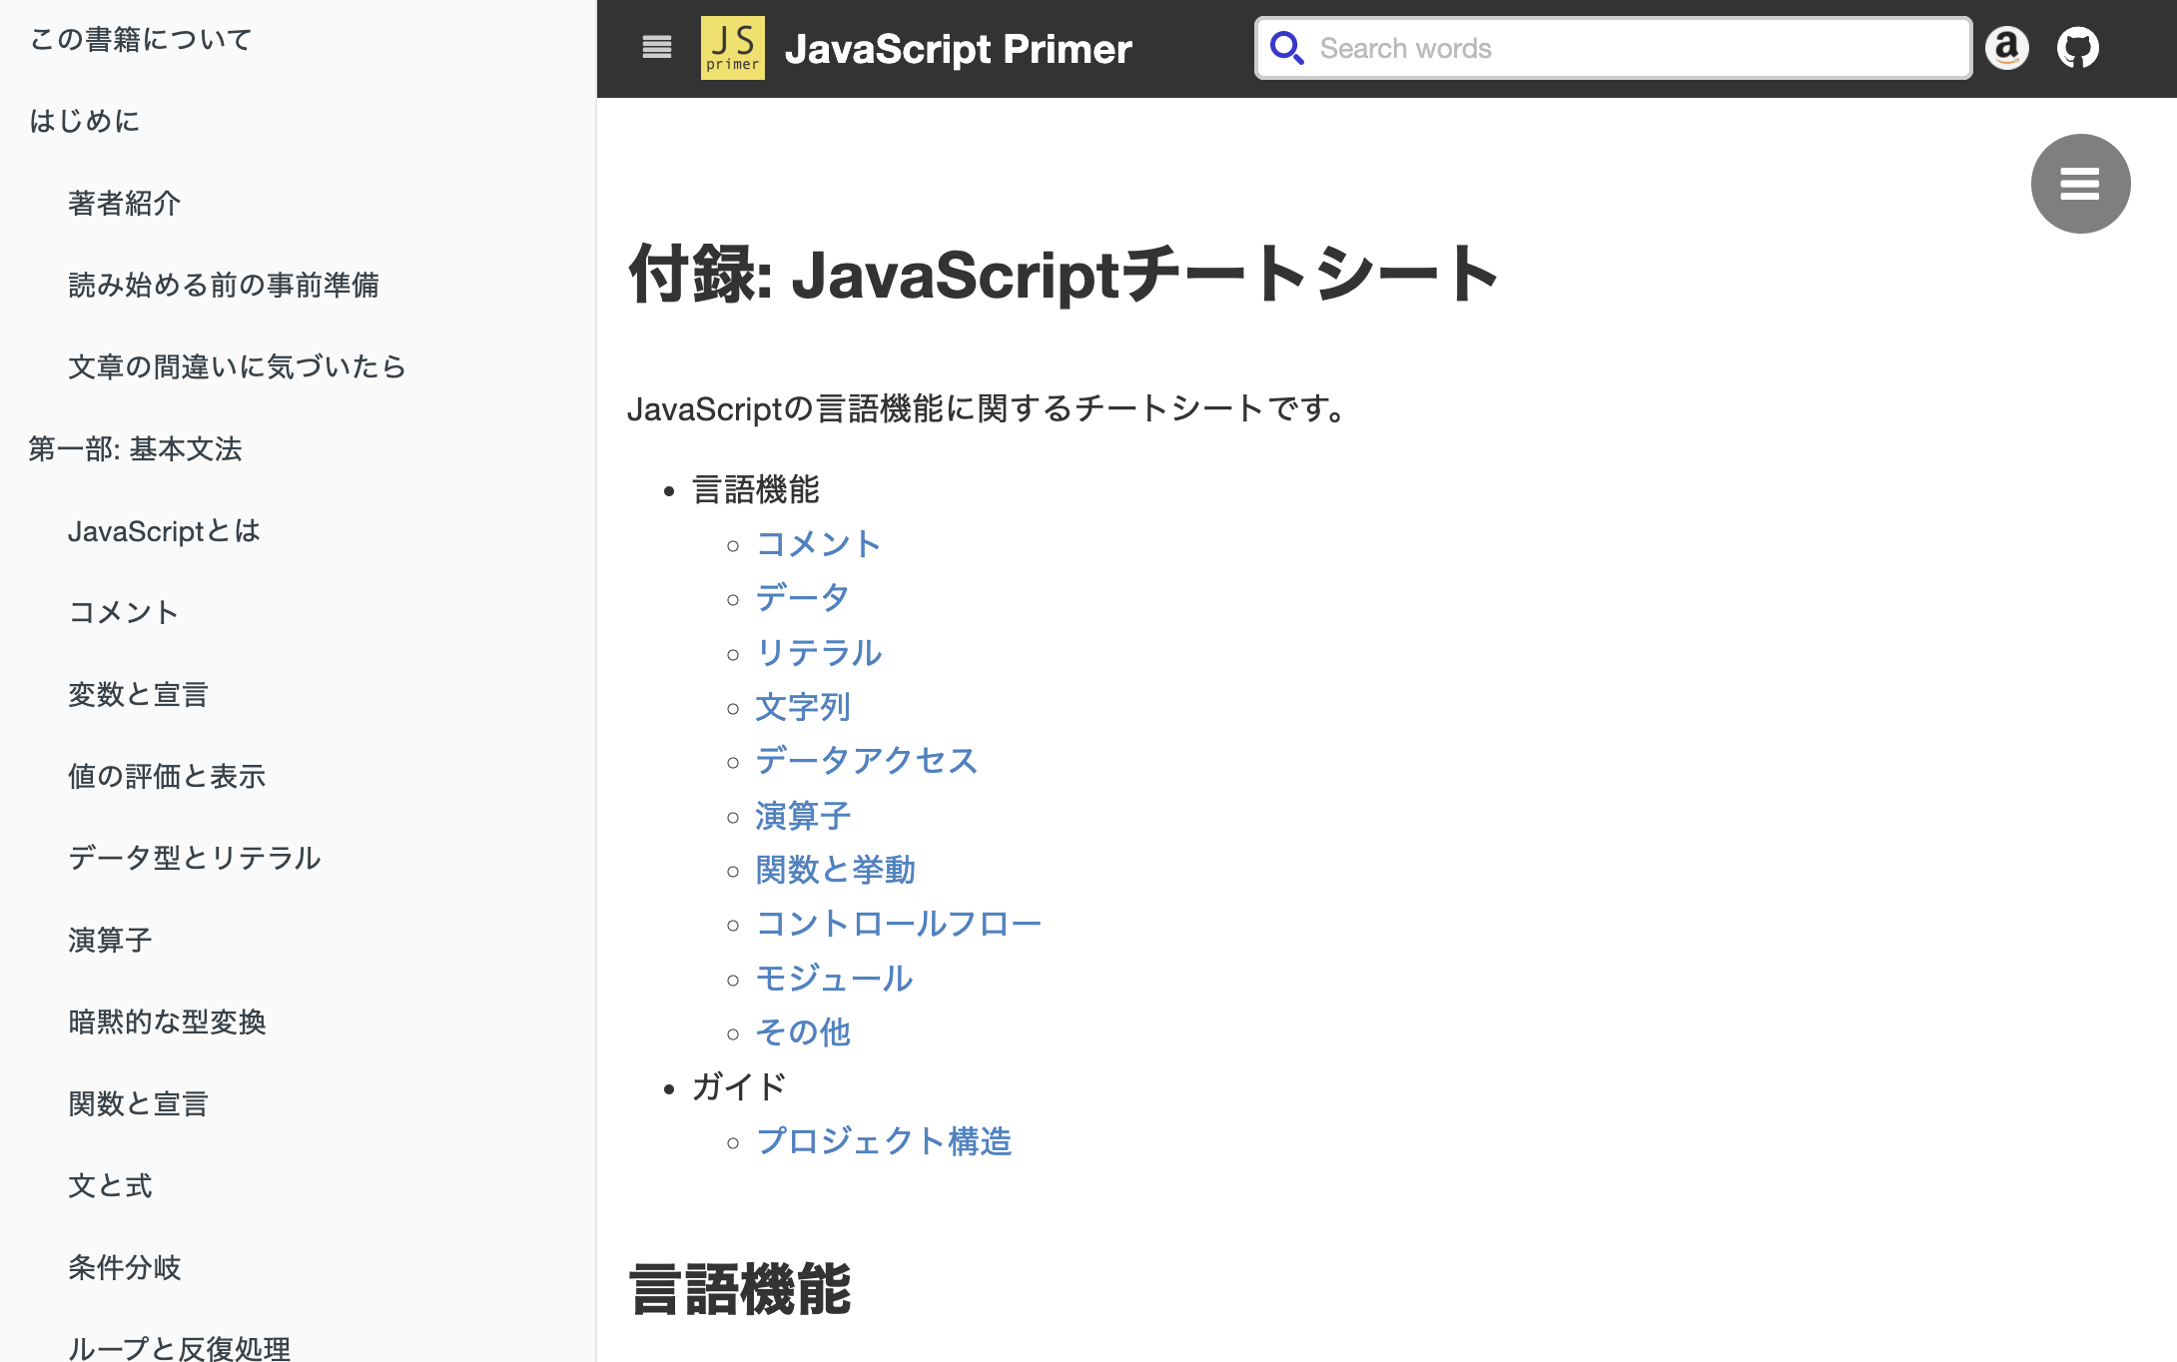Open the Amazon link icon
The image size is (2177, 1362).
[2006, 48]
